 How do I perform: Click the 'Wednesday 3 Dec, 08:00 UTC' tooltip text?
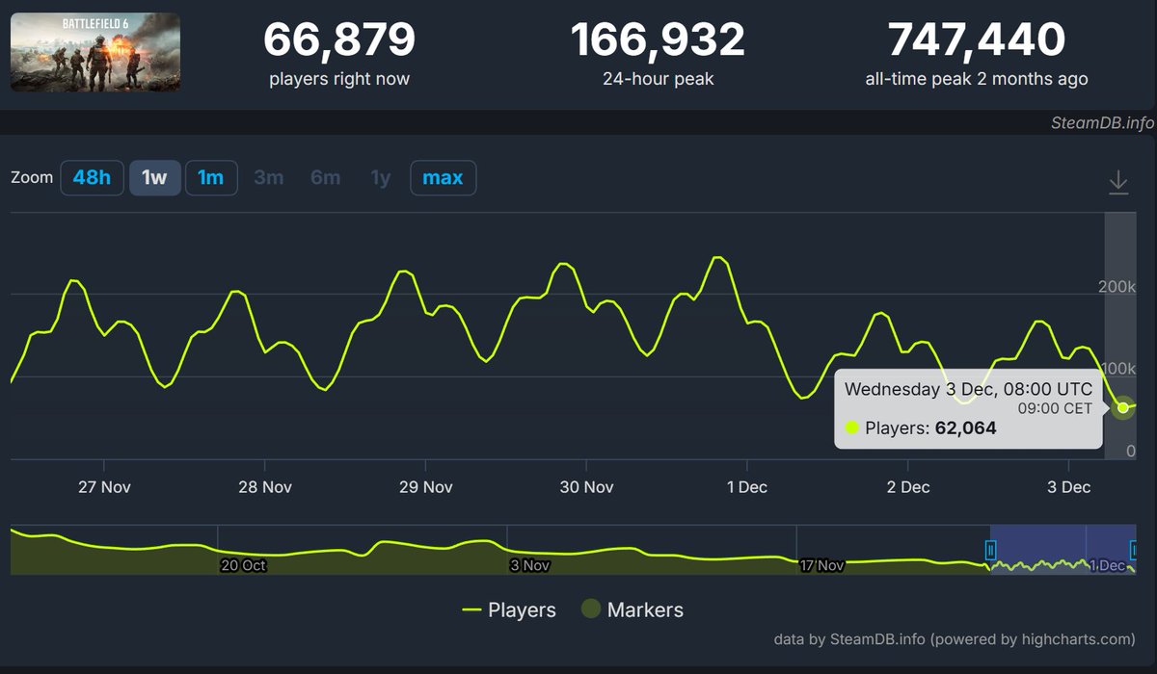(x=969, y=389)
